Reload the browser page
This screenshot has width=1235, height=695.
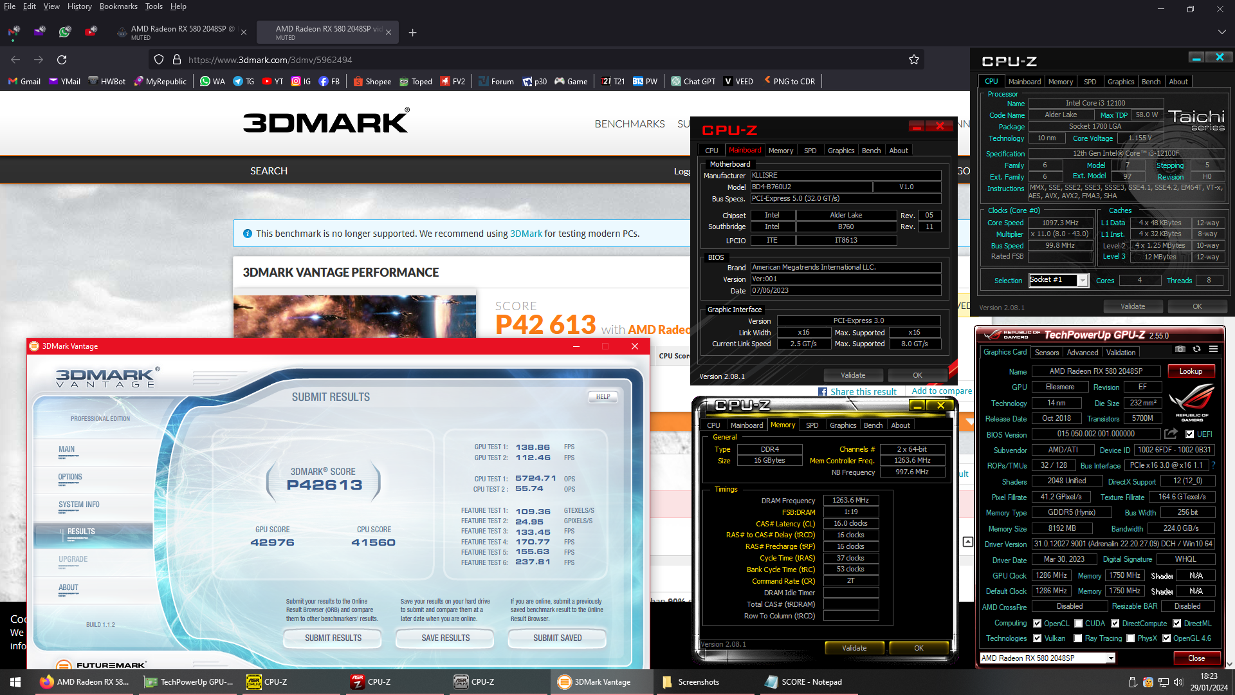[x=62, y=60]
